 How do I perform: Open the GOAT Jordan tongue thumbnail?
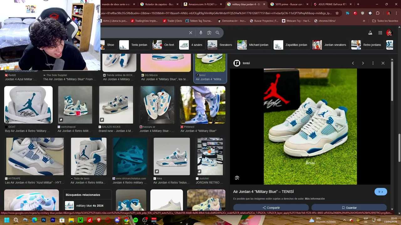pos(29,105)
